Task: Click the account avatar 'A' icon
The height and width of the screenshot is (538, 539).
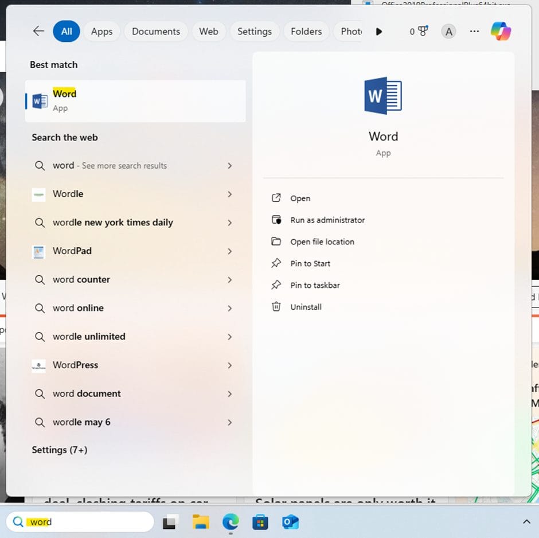Action: 449,32
